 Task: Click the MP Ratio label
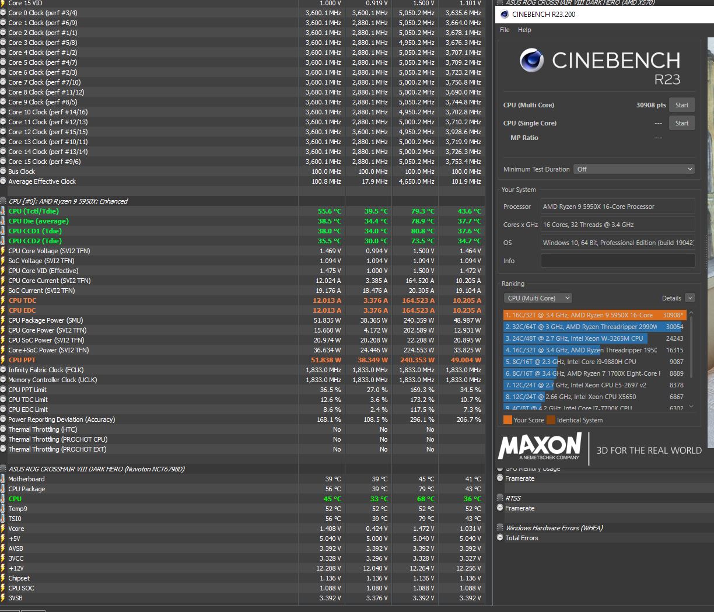524,138
